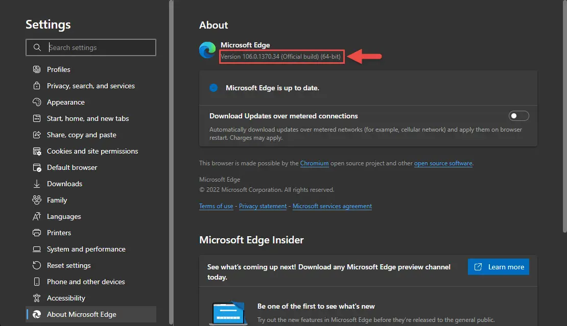Click the Printers icon in sidebar
This screenshot has height=326, width=567.
(x=36, y=233)
